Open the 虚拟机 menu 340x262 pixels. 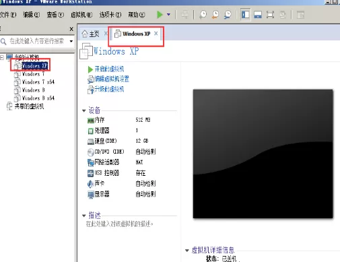tap(81, 15)
